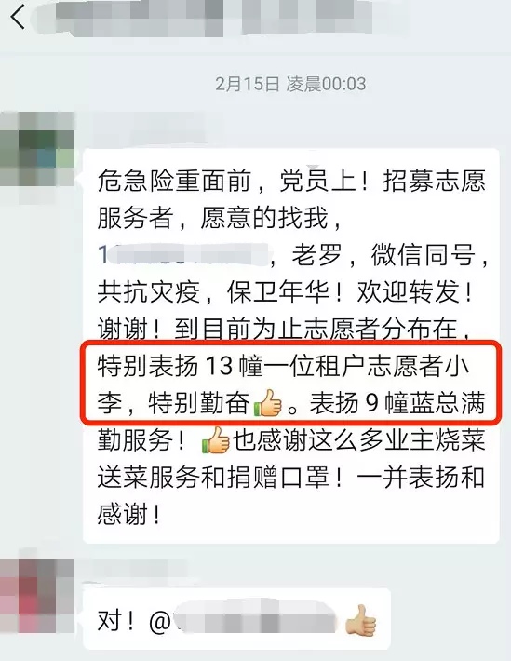
Task: Tap the thumbs-up emoji after 特别勤奋
Action: click(268, 403)
